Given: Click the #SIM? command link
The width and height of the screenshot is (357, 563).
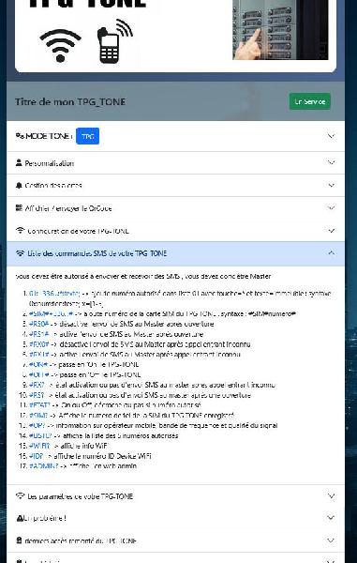Looking at the screenshot, I should point(38,415).
